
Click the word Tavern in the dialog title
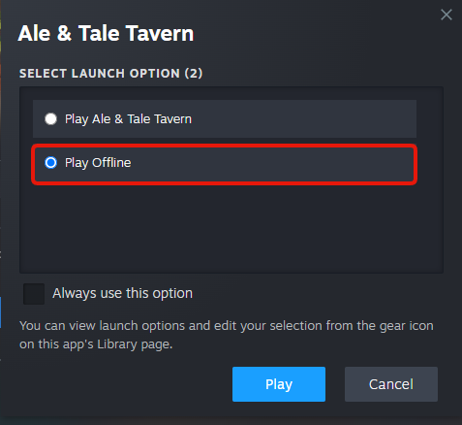click(x=160, y=33)
